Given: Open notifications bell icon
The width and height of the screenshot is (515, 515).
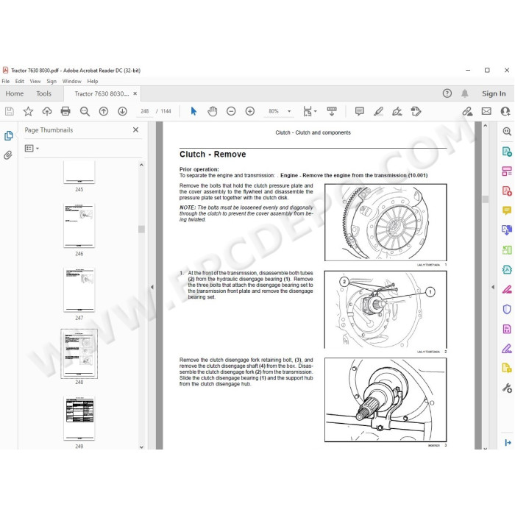Looking at the screenshot, I should (465, 93).
